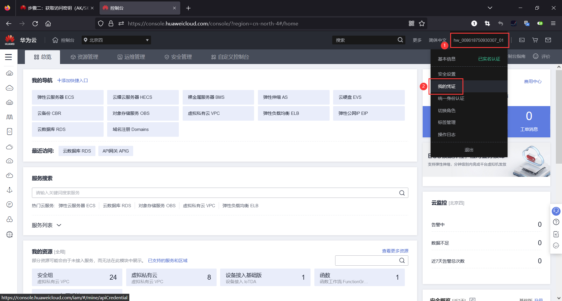
Task: Select the 总览 overview tab
Action: click(43, 57)
